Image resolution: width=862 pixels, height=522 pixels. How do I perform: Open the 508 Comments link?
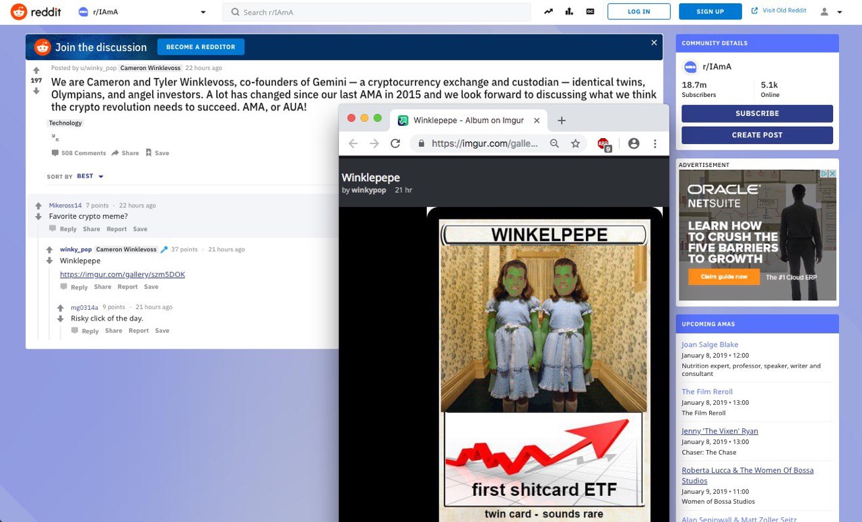79,153
